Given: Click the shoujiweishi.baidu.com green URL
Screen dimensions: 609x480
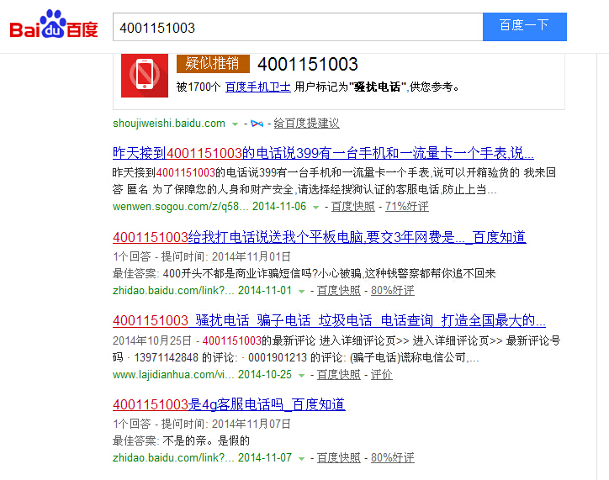Looking at the screenshot, I should pyautogui.click(x=169, y=124).
